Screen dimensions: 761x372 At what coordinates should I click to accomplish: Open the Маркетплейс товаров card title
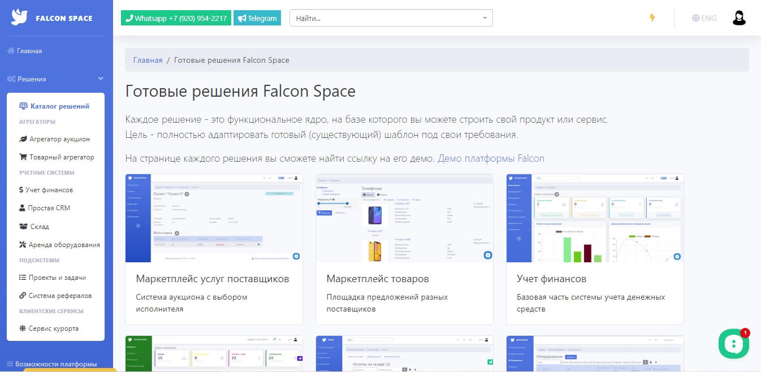tap(378, 279)
